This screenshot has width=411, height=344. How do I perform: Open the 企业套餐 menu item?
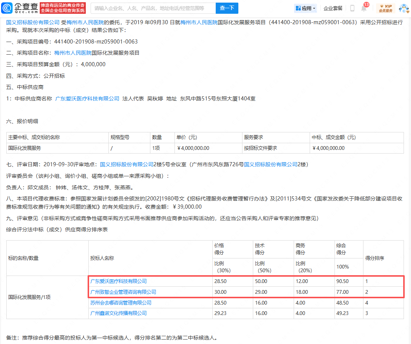[333, 8]
